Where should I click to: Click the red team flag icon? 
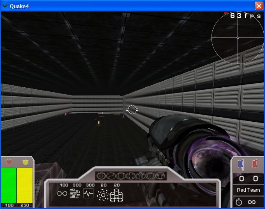click(255, 164)
